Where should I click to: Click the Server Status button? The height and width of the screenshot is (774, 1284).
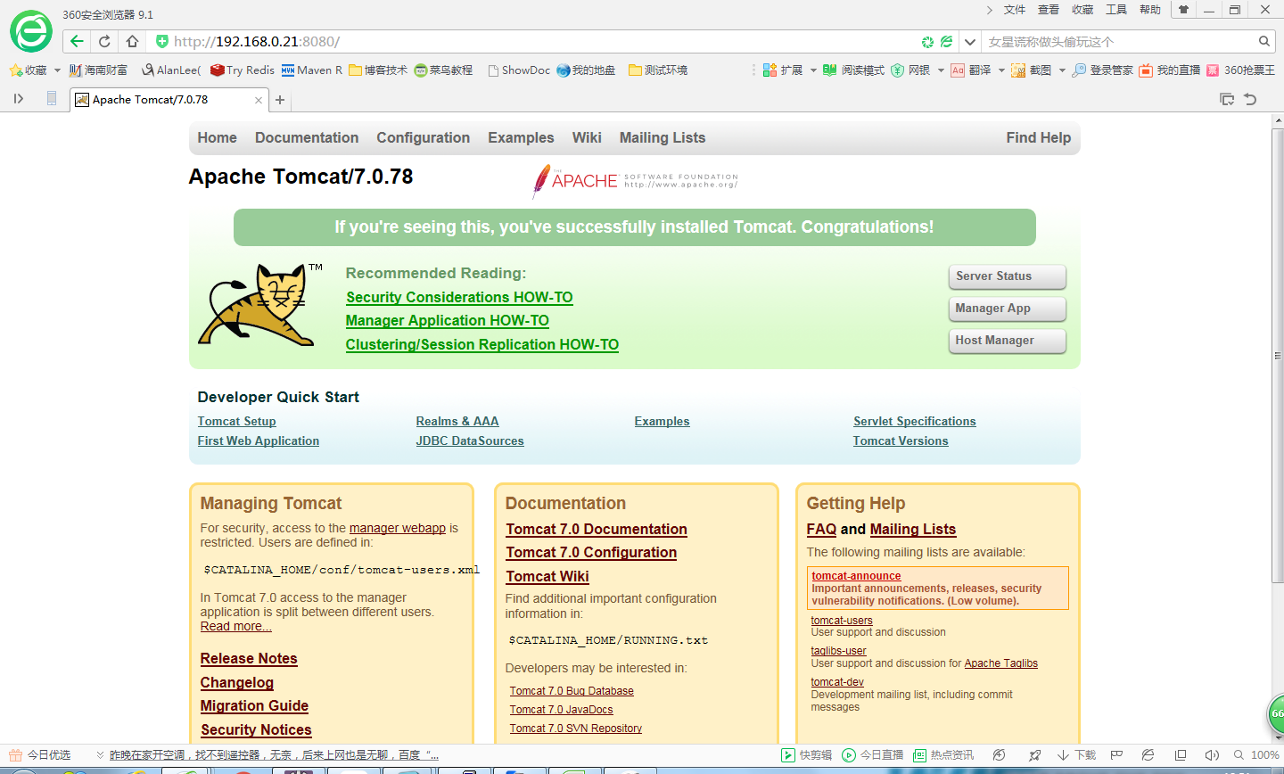pyautogui.click(x=1007, y=276)
